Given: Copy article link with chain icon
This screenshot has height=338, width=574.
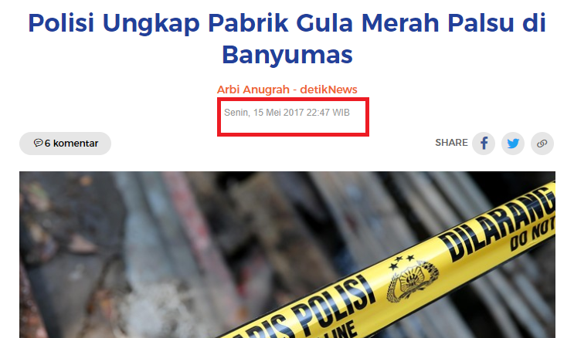Looking at the screenshot, I should tap(542, 144).
